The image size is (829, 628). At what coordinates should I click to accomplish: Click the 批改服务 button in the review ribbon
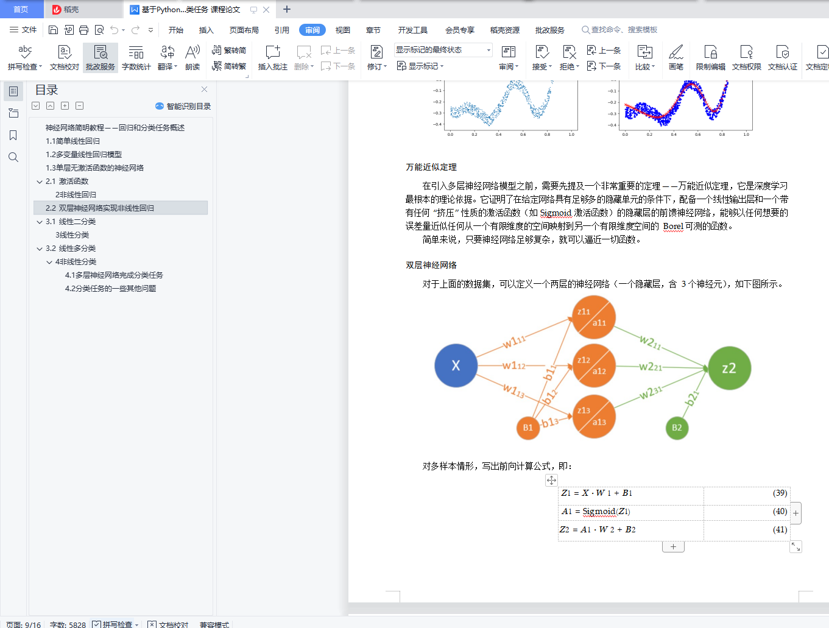101,58
